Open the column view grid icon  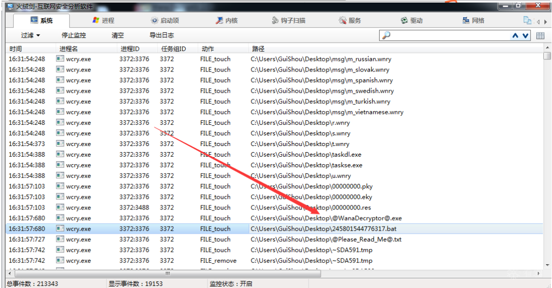pyautogui.click(x=540, y=35)
